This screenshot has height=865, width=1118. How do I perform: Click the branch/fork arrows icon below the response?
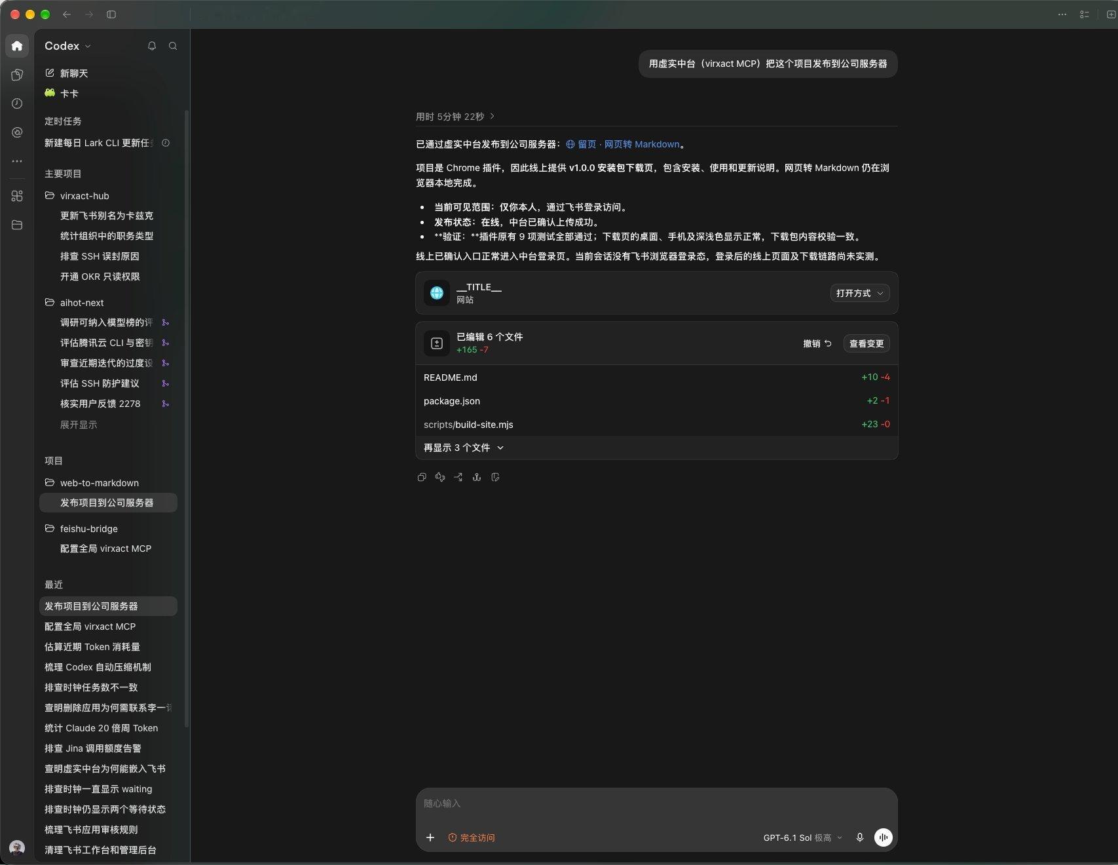(458, 477)
